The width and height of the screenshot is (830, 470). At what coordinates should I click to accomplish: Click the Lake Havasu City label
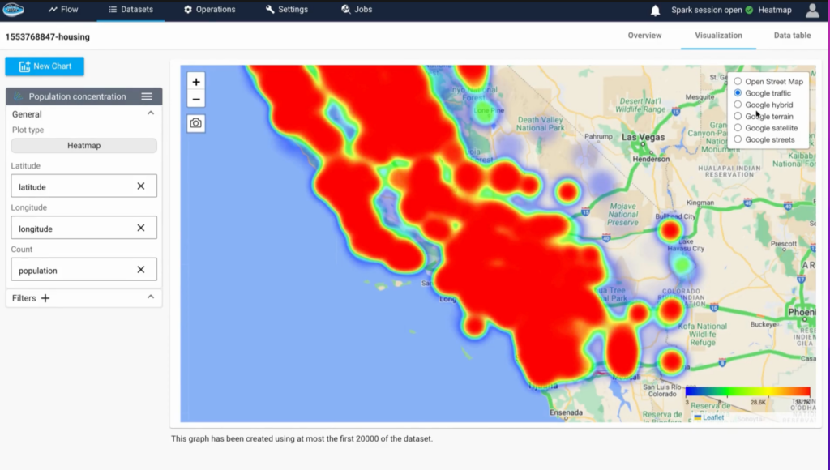pos(686,245)
